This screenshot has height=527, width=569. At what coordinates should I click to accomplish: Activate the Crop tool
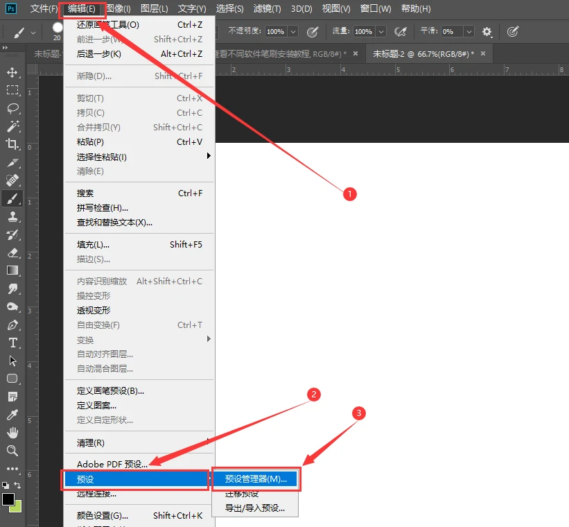[12, 144]
